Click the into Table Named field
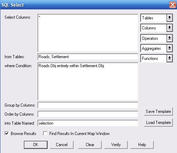The width and height of the screenshot is (177, 153). point(88,123)
